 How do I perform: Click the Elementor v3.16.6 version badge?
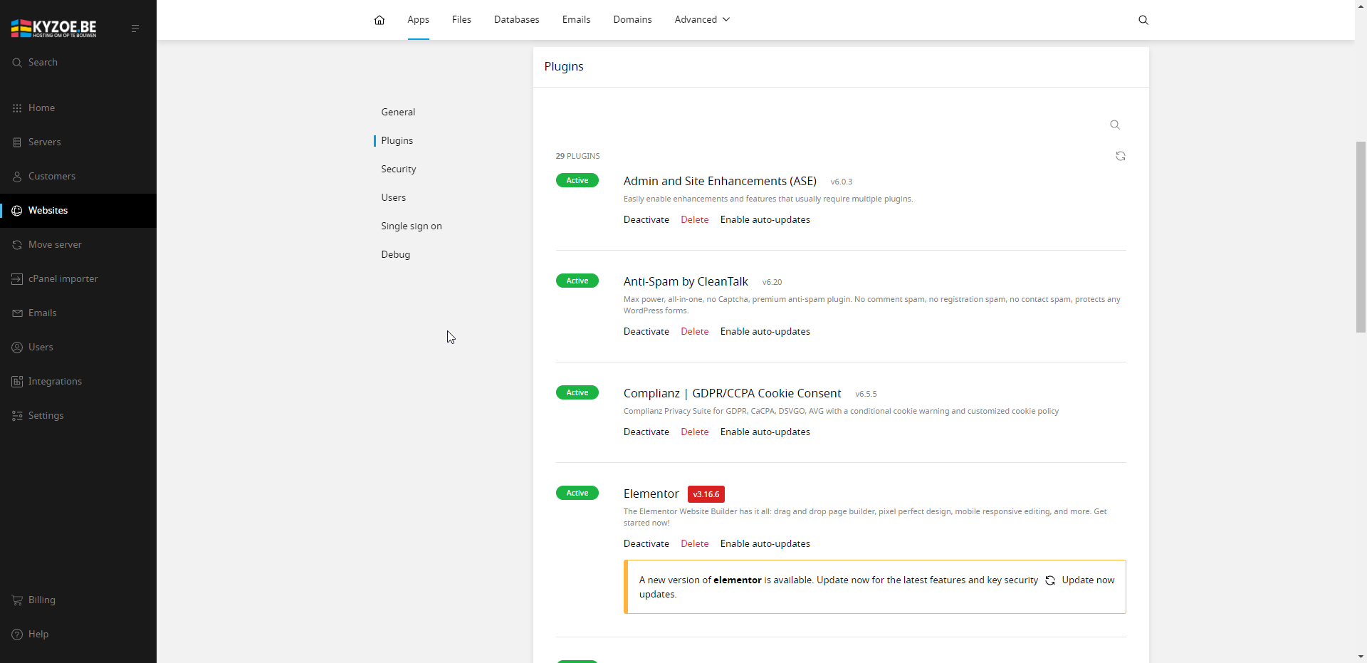point(706,494)
